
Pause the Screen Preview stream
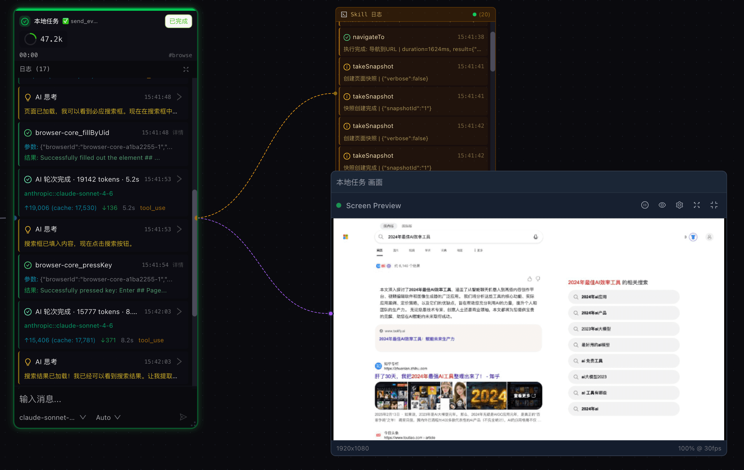point(645,205)
